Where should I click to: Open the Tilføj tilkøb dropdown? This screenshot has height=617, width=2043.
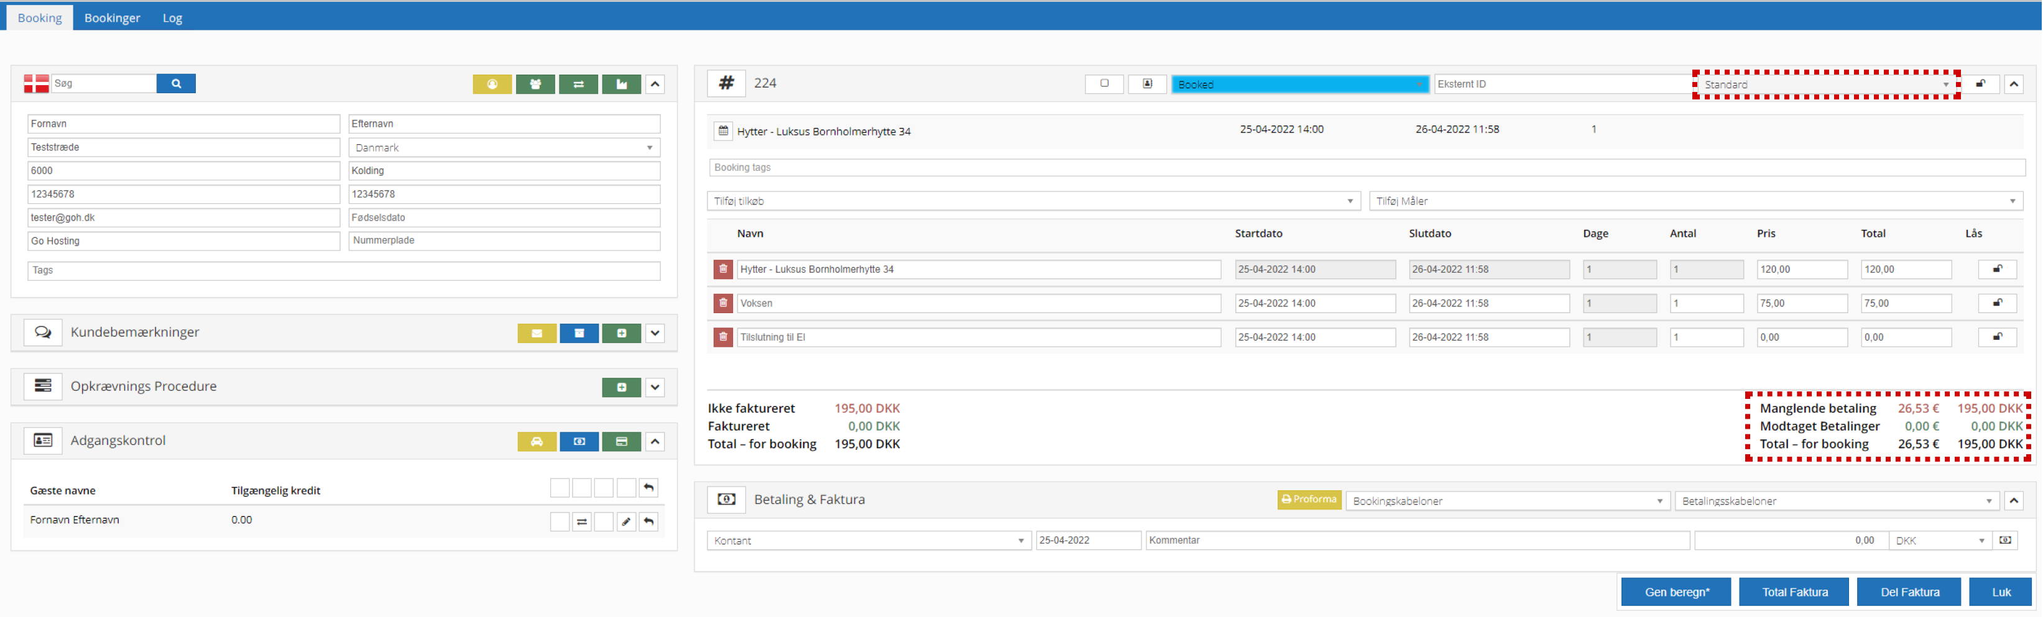[1033, 201]
